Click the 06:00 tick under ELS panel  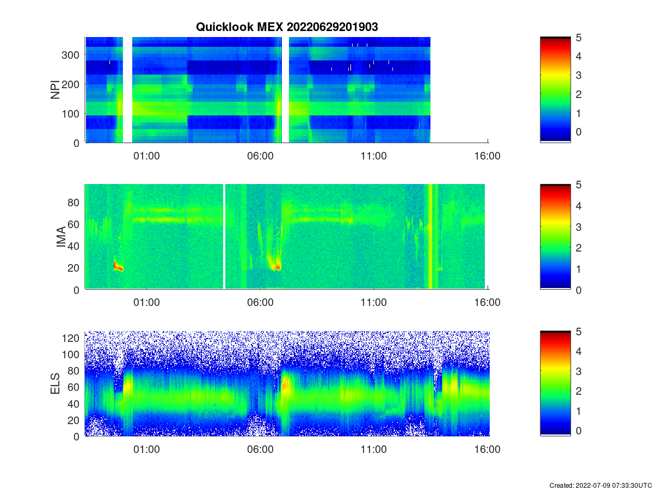pos(260,450)
